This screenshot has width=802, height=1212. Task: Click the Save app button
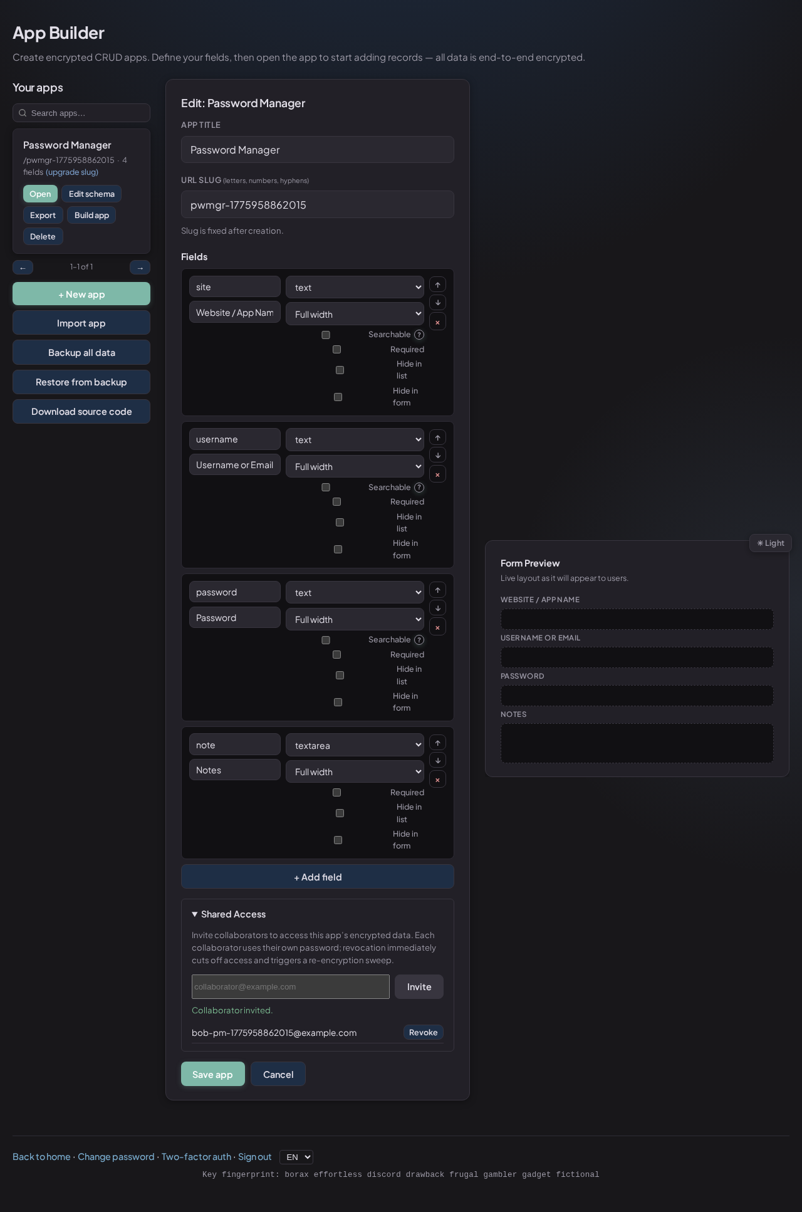point(212,1074)
